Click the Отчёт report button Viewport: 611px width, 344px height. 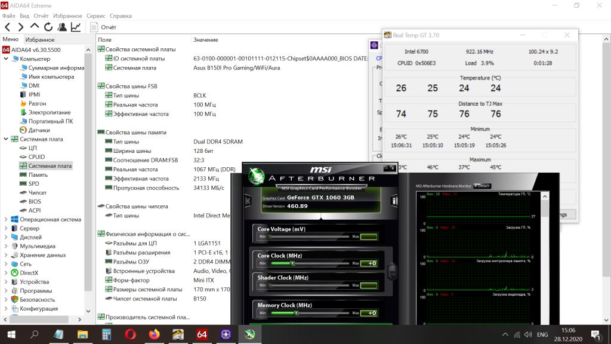click(103, 27)
